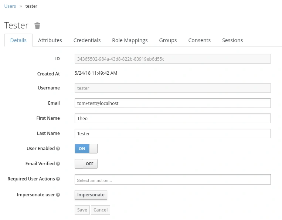This screenshot has height=220, width=282.
Task: Navigate to Users breadcrumb link
Action: [x=10, y=6]
